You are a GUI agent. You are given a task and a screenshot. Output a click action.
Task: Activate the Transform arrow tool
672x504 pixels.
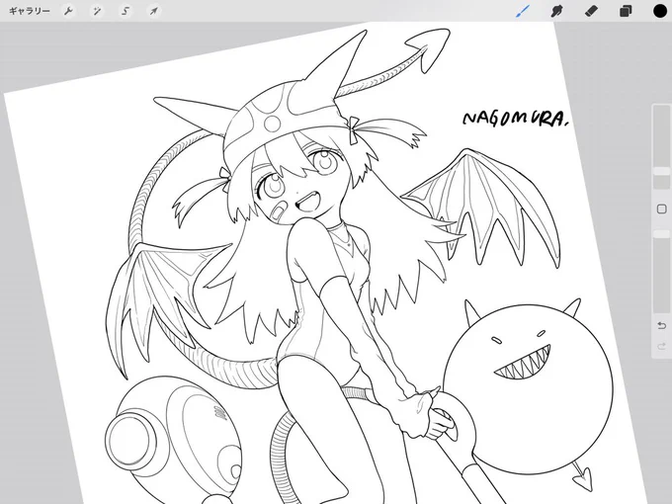[x=153, y=11]
